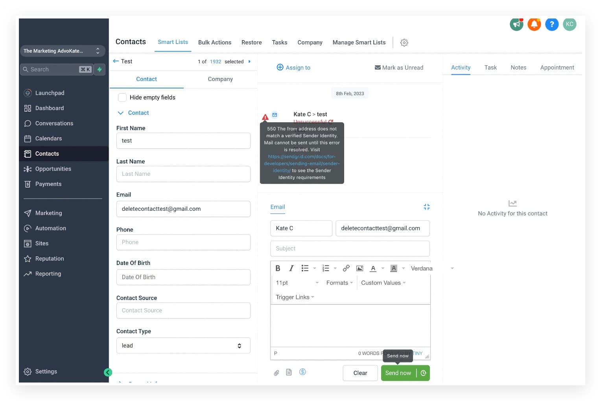Open the Bulk Actions tab
601x401 pixels.
tap(215, 42)
